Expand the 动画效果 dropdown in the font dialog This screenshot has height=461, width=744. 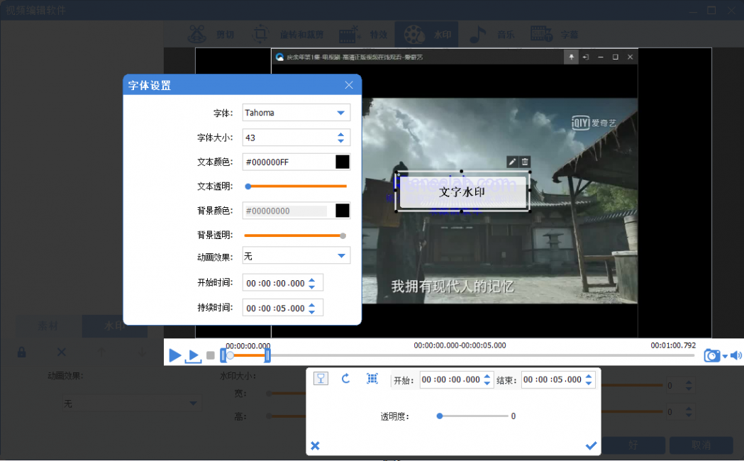click(341, 255)
